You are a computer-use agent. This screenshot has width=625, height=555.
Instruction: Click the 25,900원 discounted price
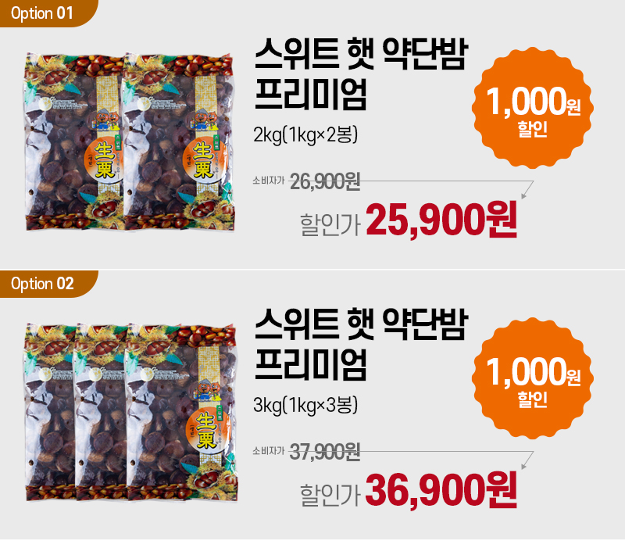441,220
